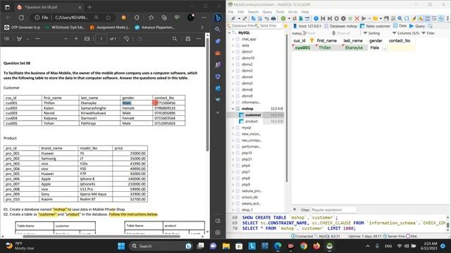Reload the PDF page in Edge

coord(21,18)
